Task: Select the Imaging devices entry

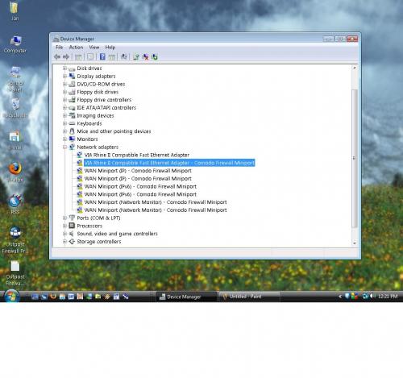Action: (x=95, y=116)
